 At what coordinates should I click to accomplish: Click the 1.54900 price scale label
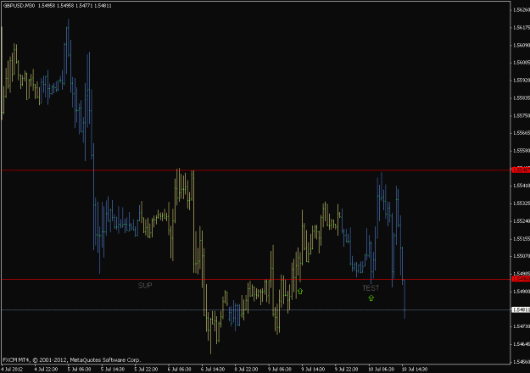tap(522, 292)
